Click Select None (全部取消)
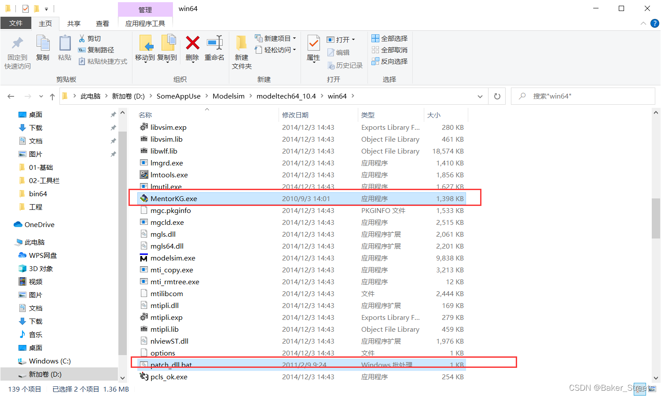This screenshot has height=396, width=661. pyautogui.click(x=389, y=50)
